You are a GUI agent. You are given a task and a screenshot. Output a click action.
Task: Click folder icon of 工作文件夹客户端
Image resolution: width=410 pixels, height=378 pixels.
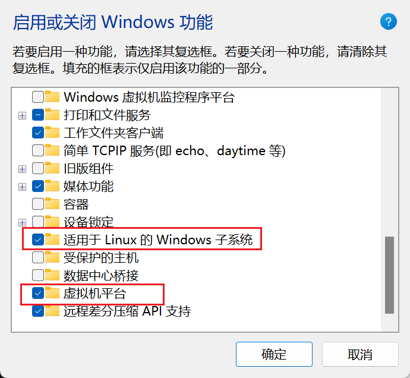pyautogui.click(x=52, y=133)
